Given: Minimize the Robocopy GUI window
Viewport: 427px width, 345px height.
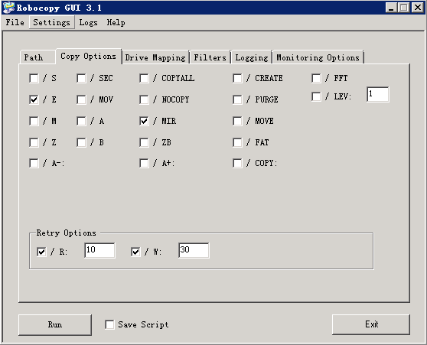Looking at the screenshot, I should click(391, 8).
